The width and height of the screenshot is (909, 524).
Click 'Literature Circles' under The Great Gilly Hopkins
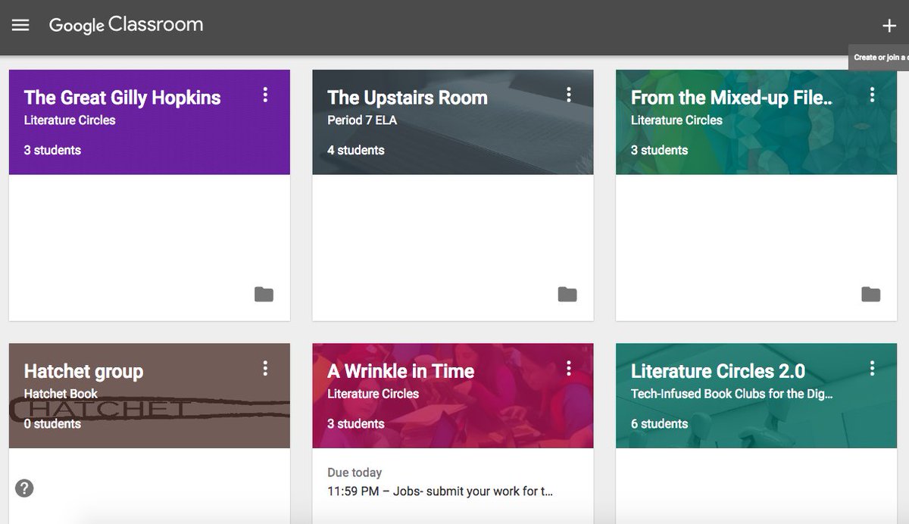[70, 120]
